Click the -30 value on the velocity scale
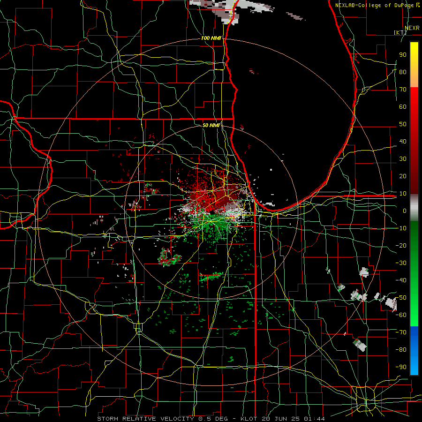 pyautogui.click(x=401, y=263)
